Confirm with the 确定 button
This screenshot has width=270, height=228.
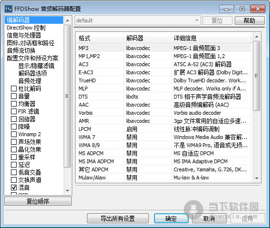tap(171, 218)
